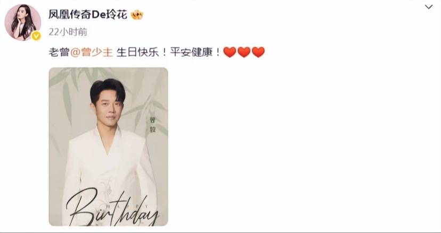
Task: Click the 生日快乐 text in post
Action: click(138, 52)
